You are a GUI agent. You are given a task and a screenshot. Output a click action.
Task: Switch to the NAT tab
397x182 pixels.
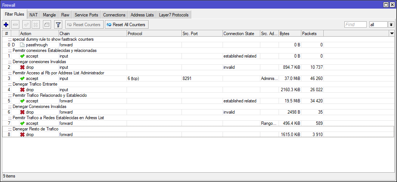[x=34, y=15]
